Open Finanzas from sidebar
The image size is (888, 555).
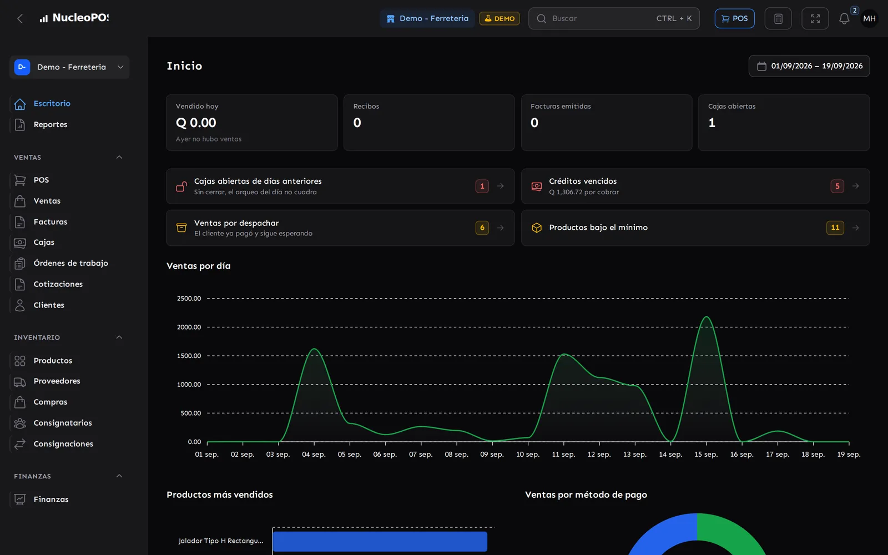(x=51, y=500)
